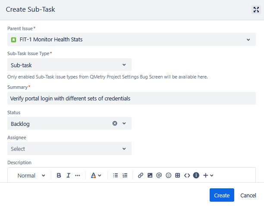Screen dimensions: 264x206
Task: Click the plus insert icon
Action: pyautogui.click(x=206, y=175)
